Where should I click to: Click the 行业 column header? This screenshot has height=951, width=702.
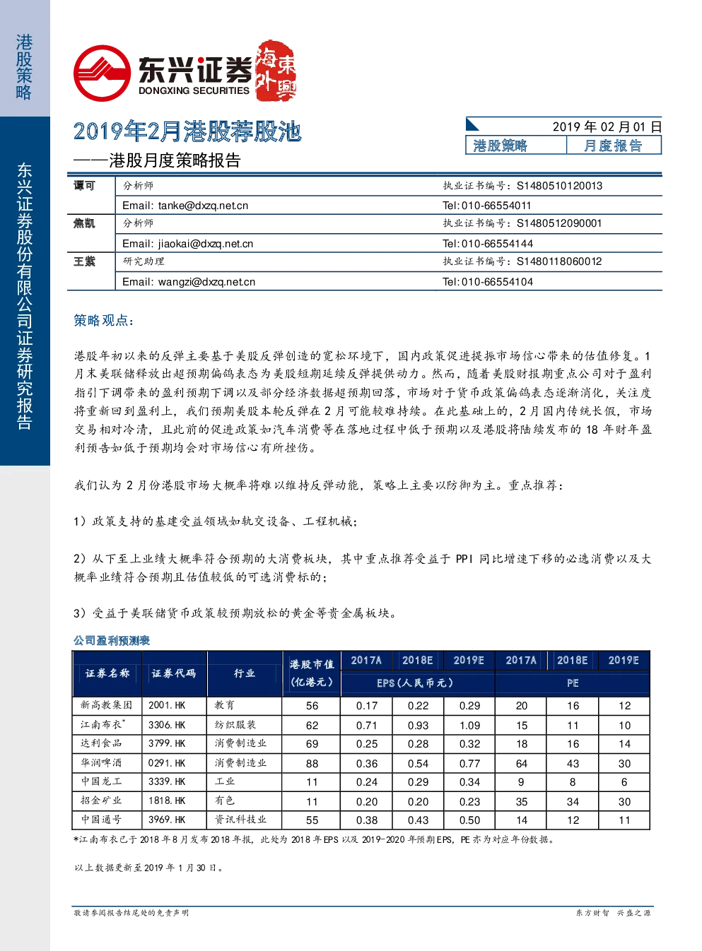(x=245, y=673)
